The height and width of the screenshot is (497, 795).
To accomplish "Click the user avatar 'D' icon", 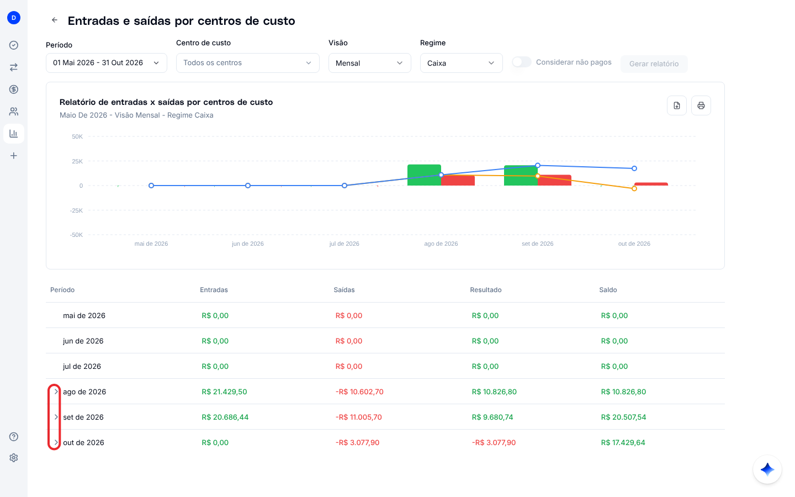I will click(x=14, y=18).
